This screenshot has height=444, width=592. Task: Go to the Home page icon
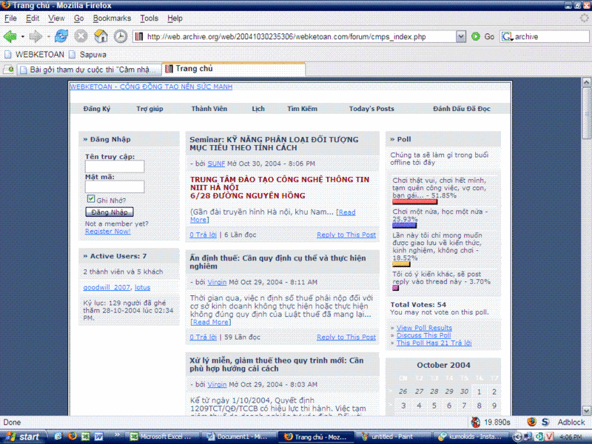(x=101, y=36)
